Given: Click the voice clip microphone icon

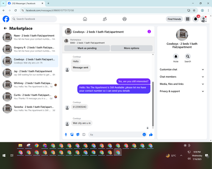Looking at the screenshot, I should tap(66, 135).
